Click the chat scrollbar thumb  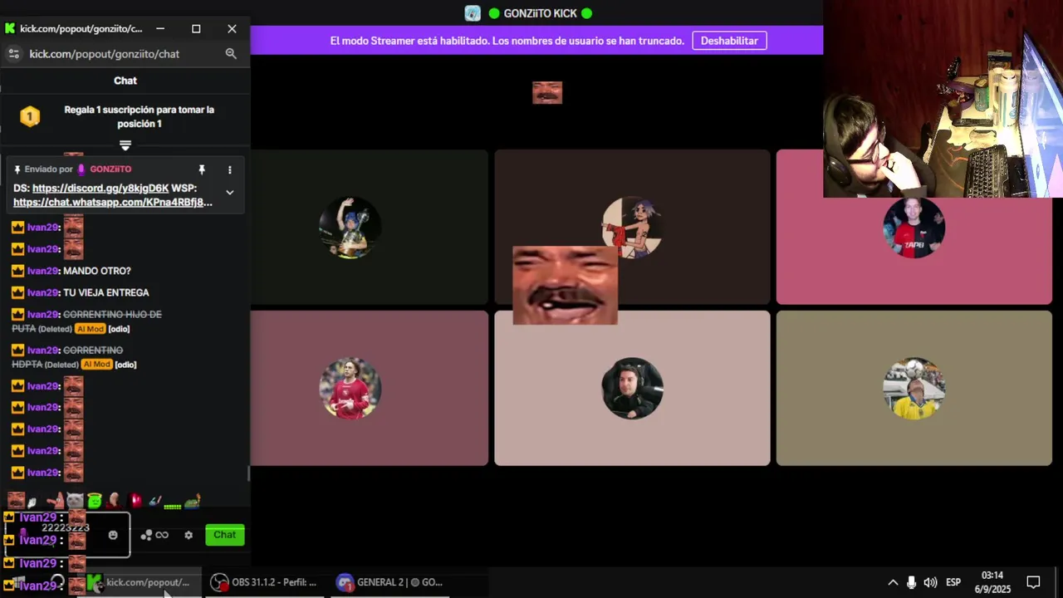tap(248, 474)
